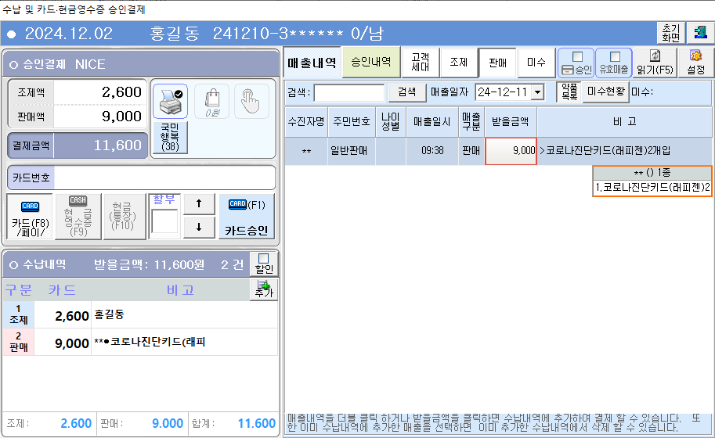Click the 받을금액 column header

[511, 121]
